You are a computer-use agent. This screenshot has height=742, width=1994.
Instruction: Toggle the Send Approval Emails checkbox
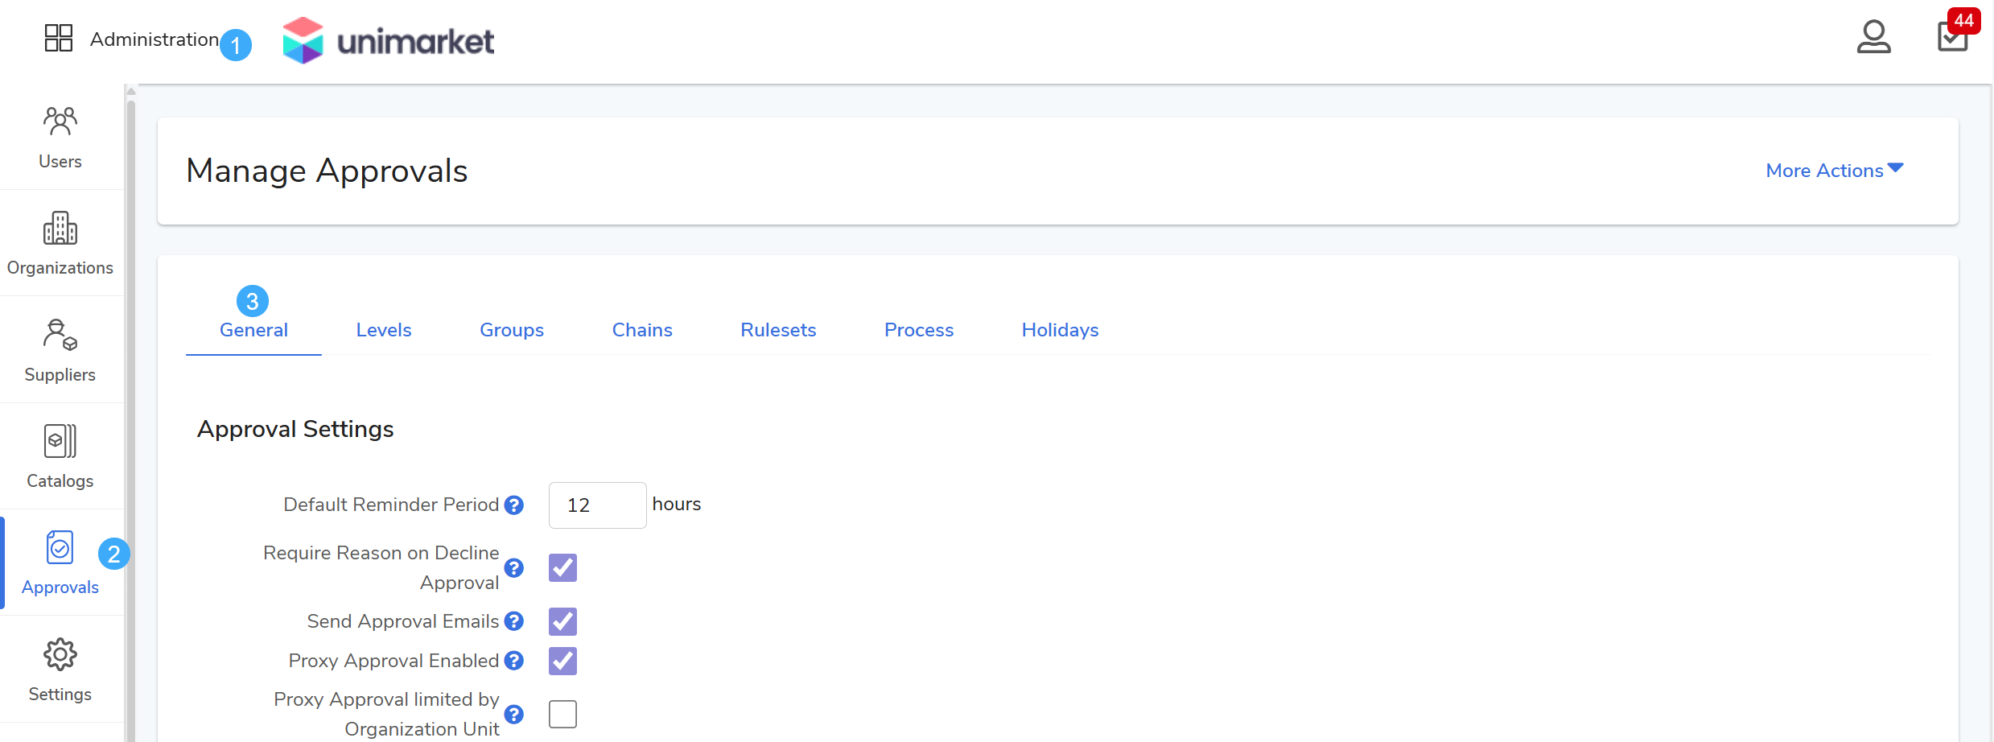click(x=562, y=622)
